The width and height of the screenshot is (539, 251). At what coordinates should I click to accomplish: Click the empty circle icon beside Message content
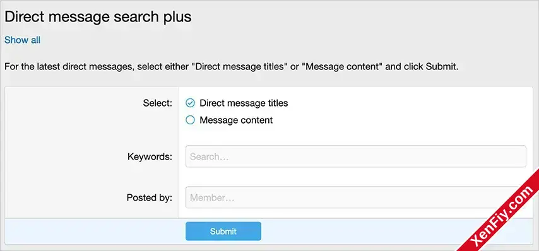(190, 120)
